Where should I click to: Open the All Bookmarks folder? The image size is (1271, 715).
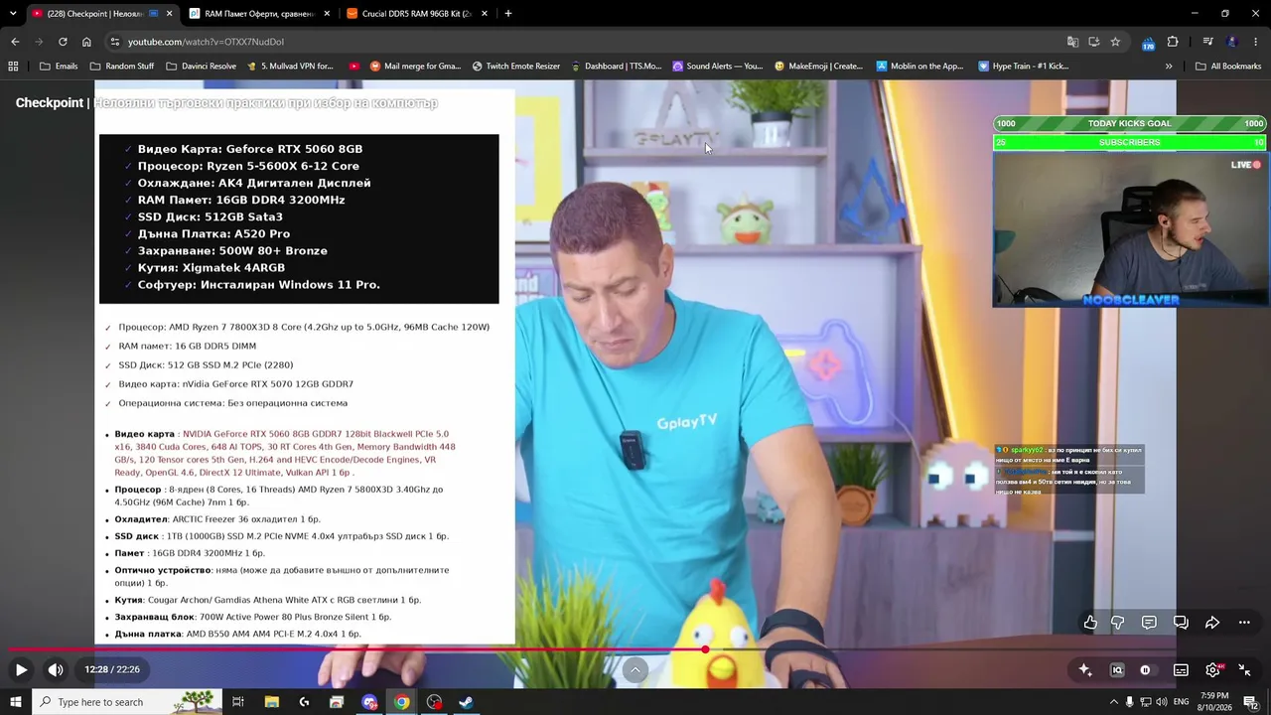[1228, 67]
